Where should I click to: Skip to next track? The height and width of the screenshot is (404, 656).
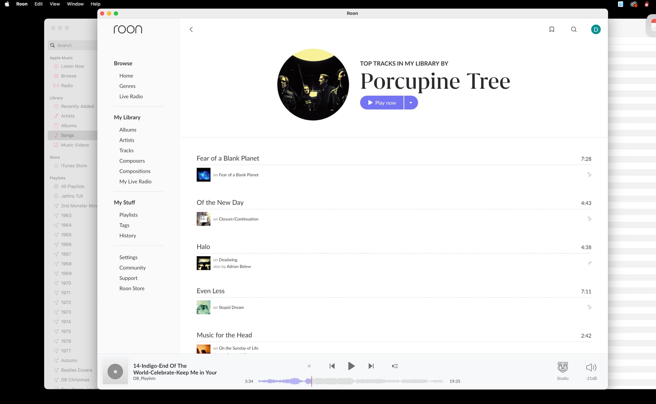point(371,366)
